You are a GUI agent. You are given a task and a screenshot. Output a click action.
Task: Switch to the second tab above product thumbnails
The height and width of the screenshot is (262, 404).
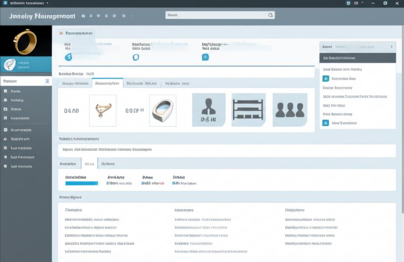coord(107,84)
